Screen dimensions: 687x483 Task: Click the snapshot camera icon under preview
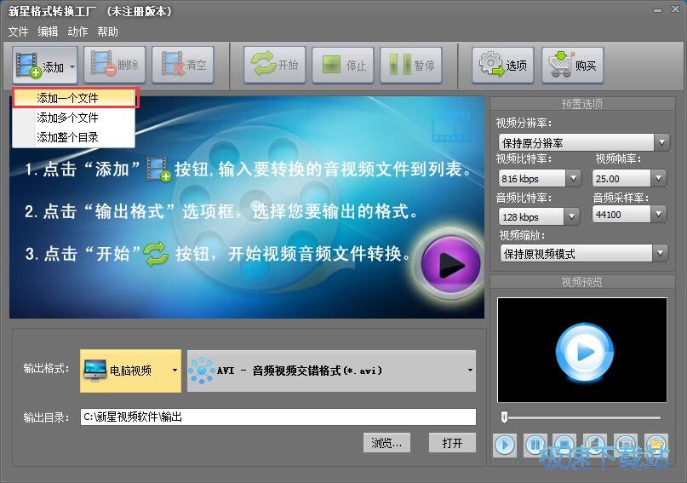pos(625,445)
